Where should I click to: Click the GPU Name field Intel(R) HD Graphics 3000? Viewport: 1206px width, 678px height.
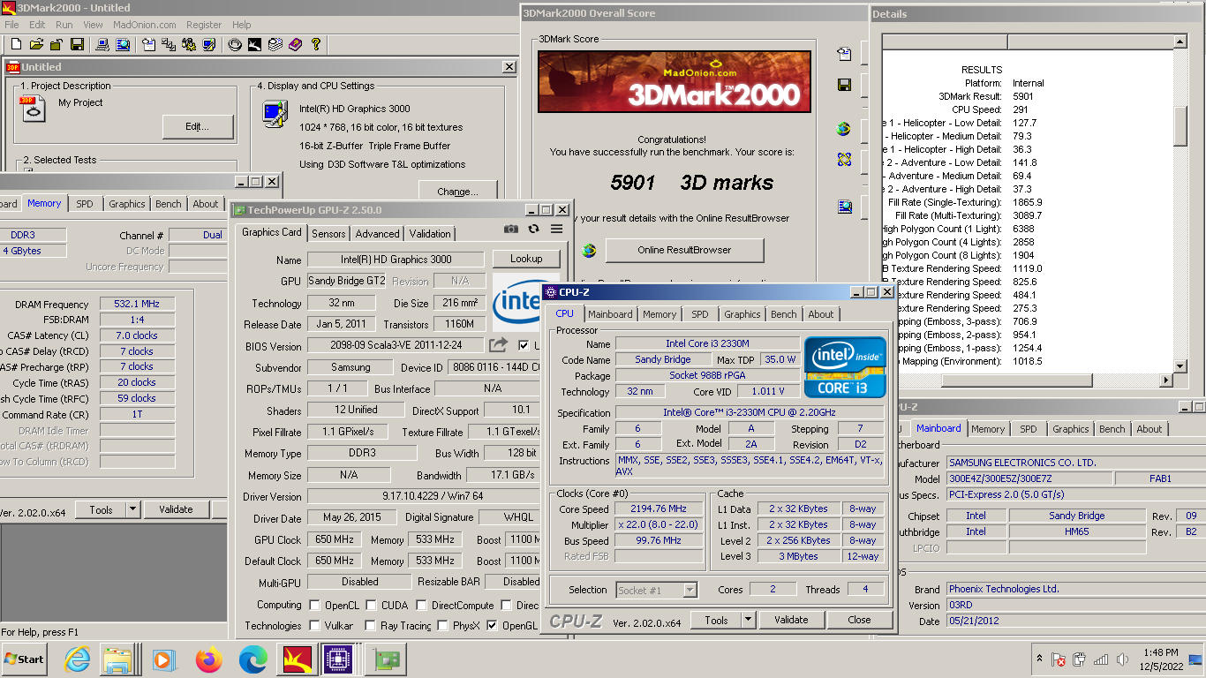(396, 260)
